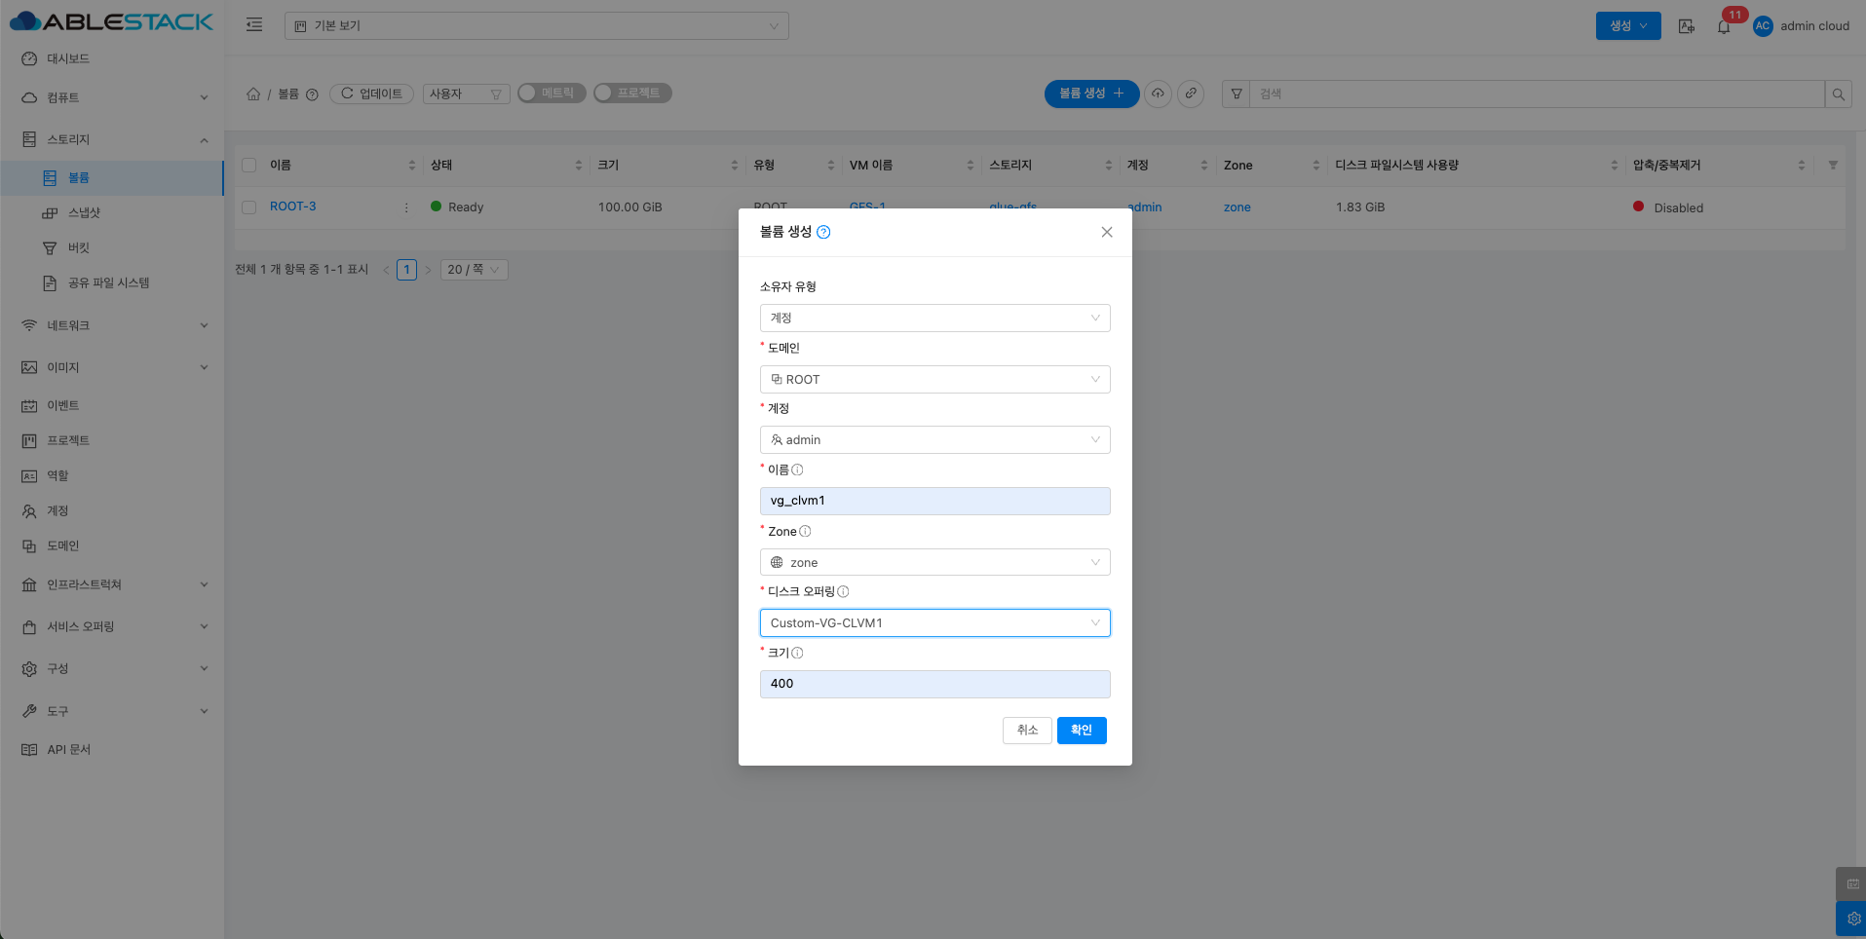This screenshot has height=939, width=1866.
Task: Click the 확인 button
Action: click(1081, 731)
